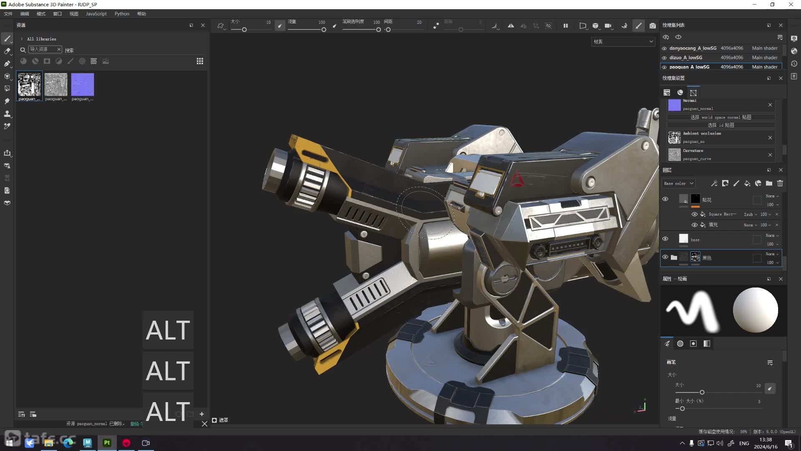The image size is (801, 451).
Task: Remove the Ambient occlusion paoguan_ao map
Action: 770,138
